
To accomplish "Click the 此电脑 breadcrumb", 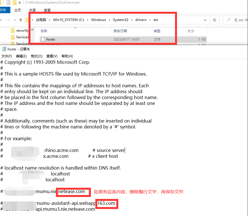I will click(41, 20).
